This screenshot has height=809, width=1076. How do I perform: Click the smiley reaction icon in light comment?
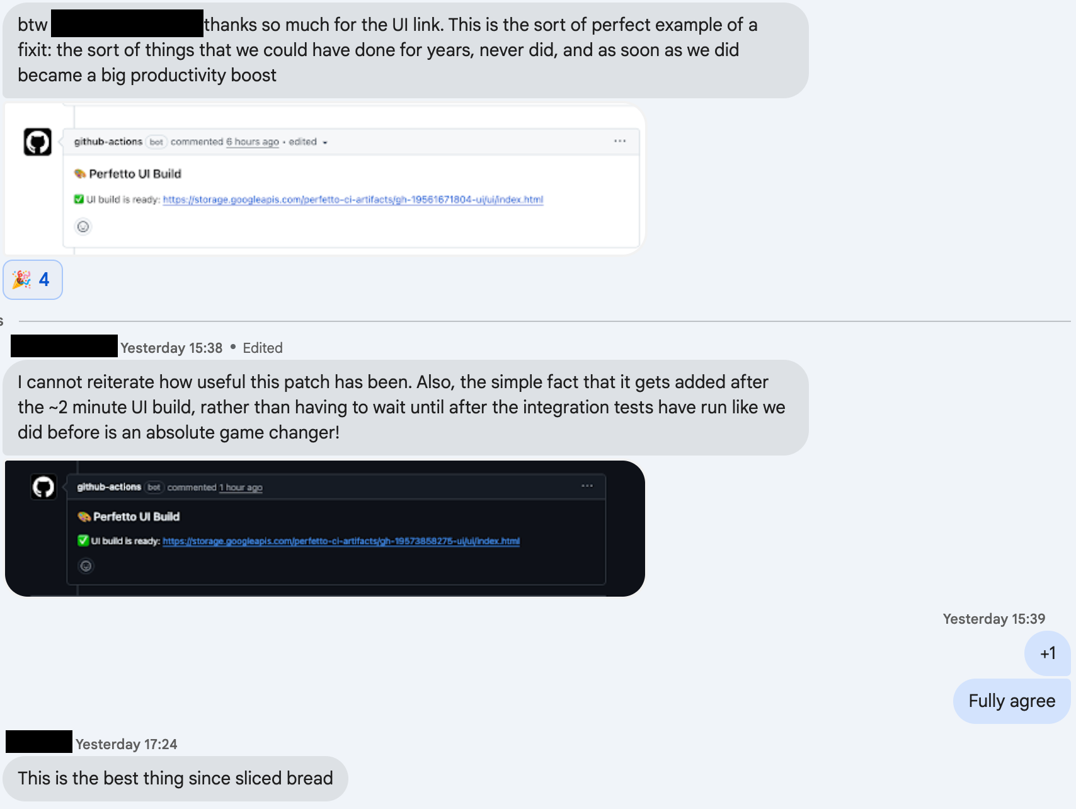pos(83,227)
